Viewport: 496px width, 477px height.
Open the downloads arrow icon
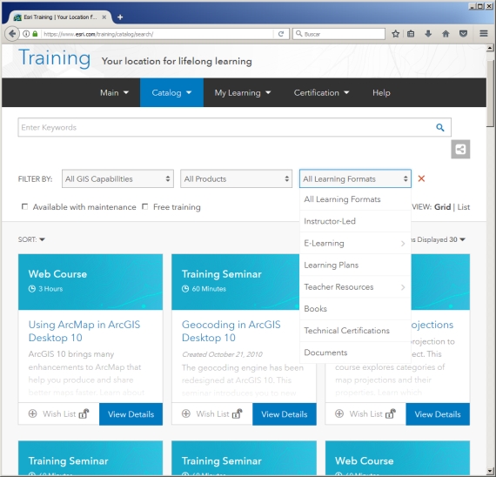coord(428,34)
